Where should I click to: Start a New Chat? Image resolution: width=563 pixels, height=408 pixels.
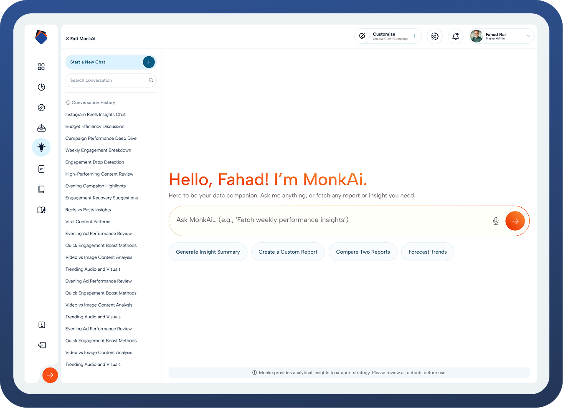111,62
